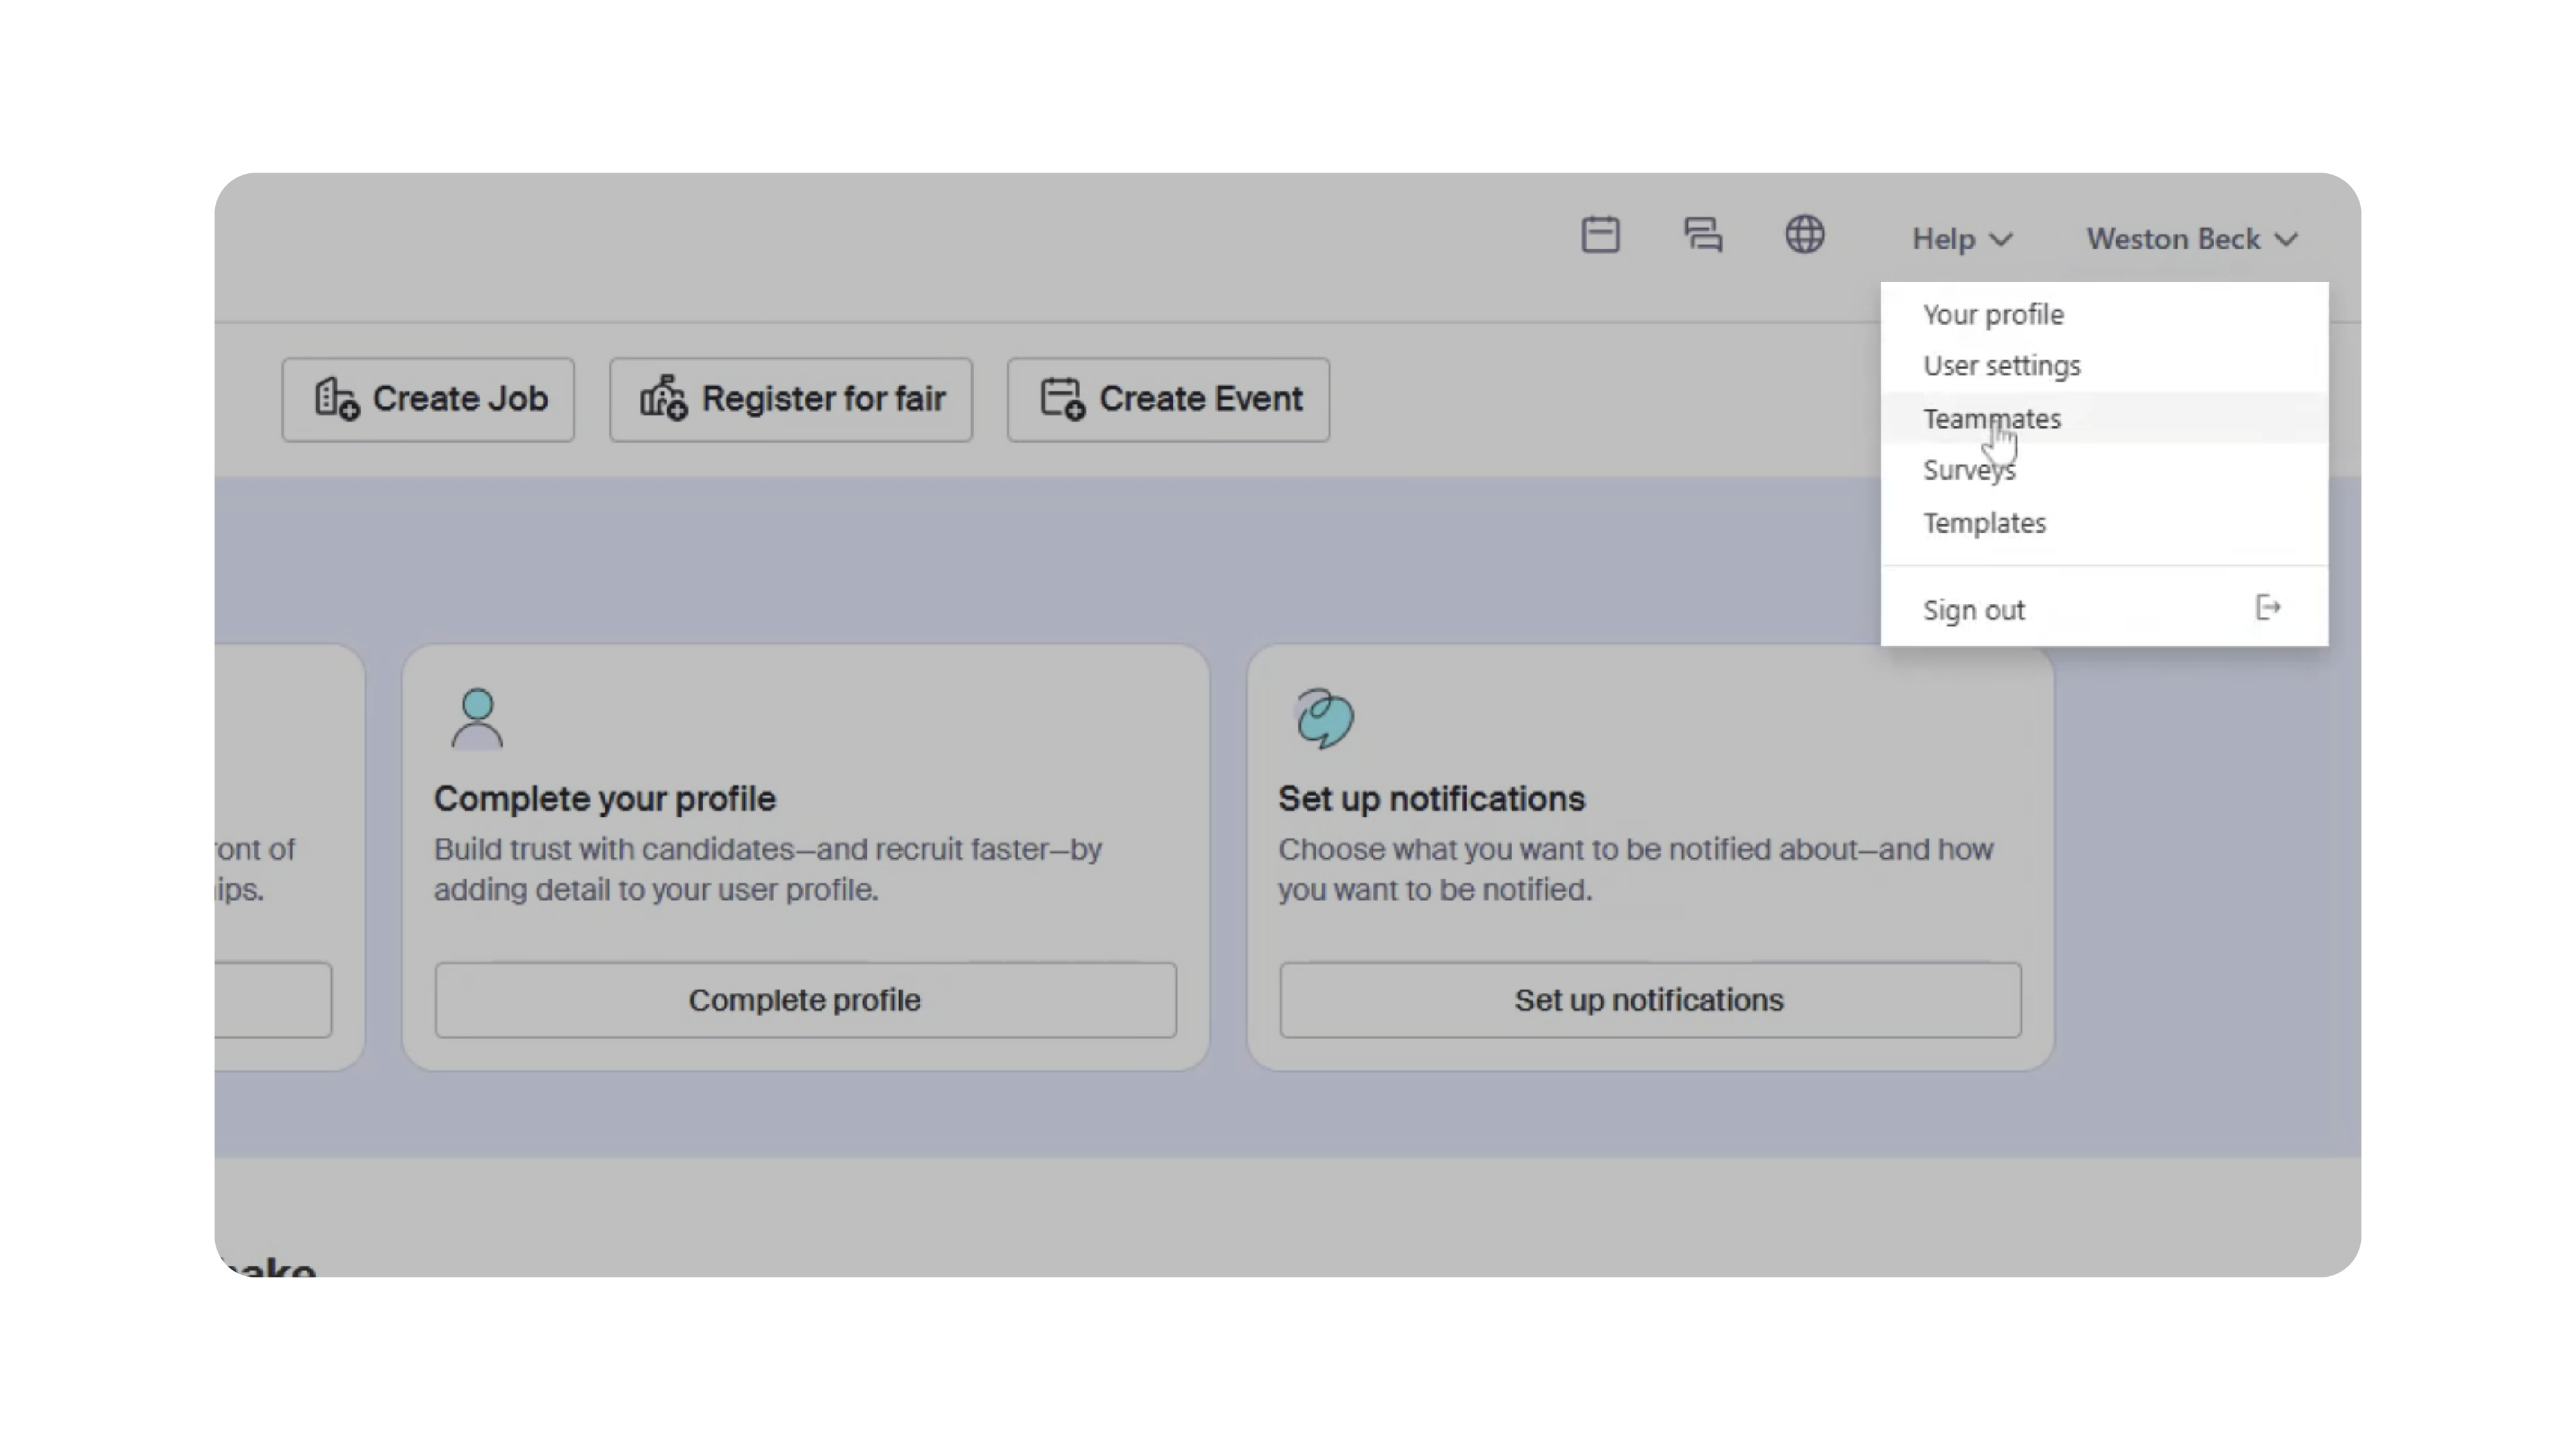The height and width of the screenshot is (1450, 2576).
Task: Click the person icon on profile card
Action: 477,718
